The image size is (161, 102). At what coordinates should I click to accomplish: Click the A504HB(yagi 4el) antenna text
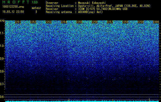(x=90, y=12)
